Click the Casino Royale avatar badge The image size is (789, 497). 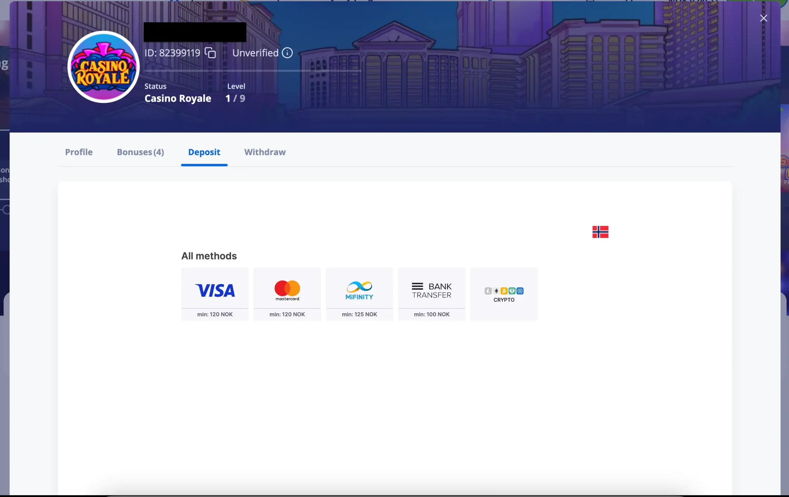click(104, 67)
